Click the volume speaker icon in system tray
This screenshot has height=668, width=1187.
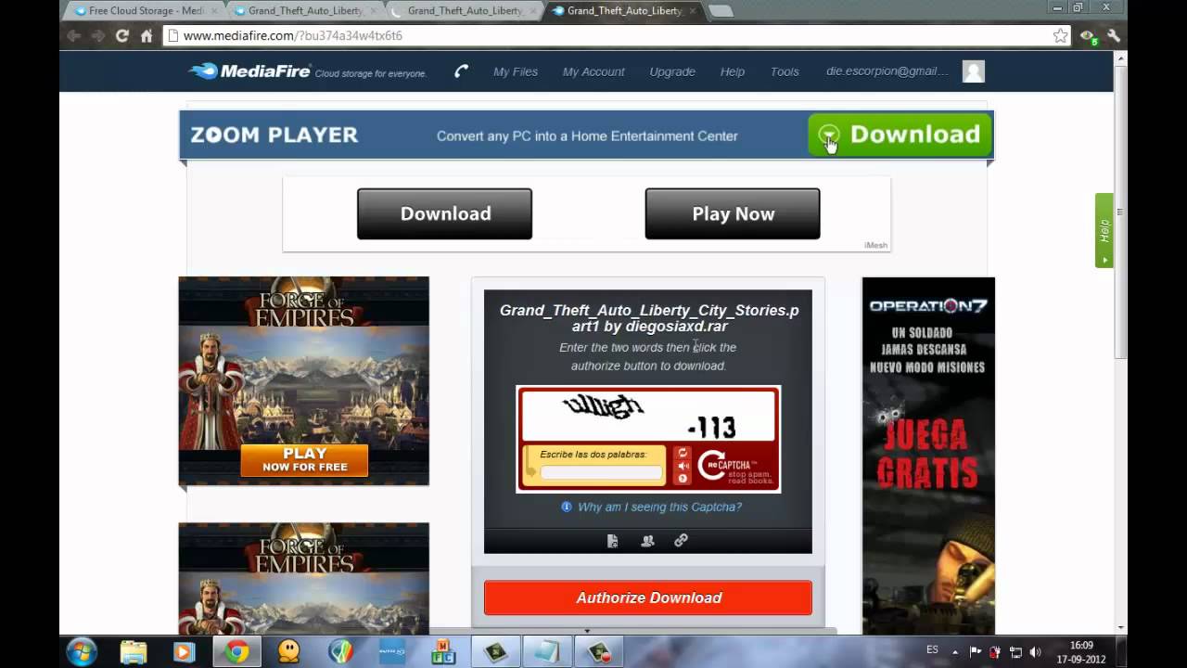tap(1035, 652)
